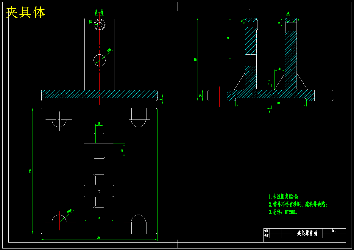Select the 制图 label in title block
Screen dimensions: 354x250
pos(266,231)
